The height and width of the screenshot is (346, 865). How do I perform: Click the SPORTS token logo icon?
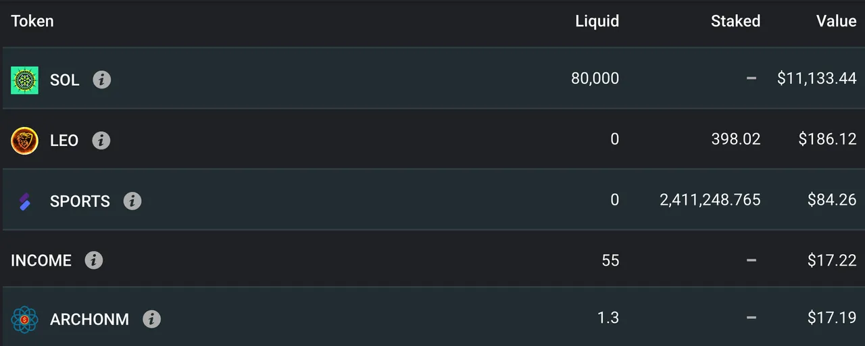pos(24,201)
